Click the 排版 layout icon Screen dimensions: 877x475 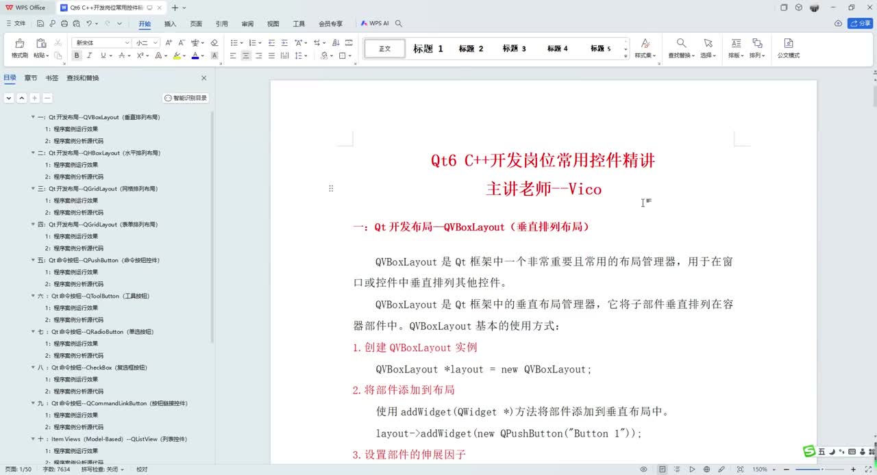point(736,43)
